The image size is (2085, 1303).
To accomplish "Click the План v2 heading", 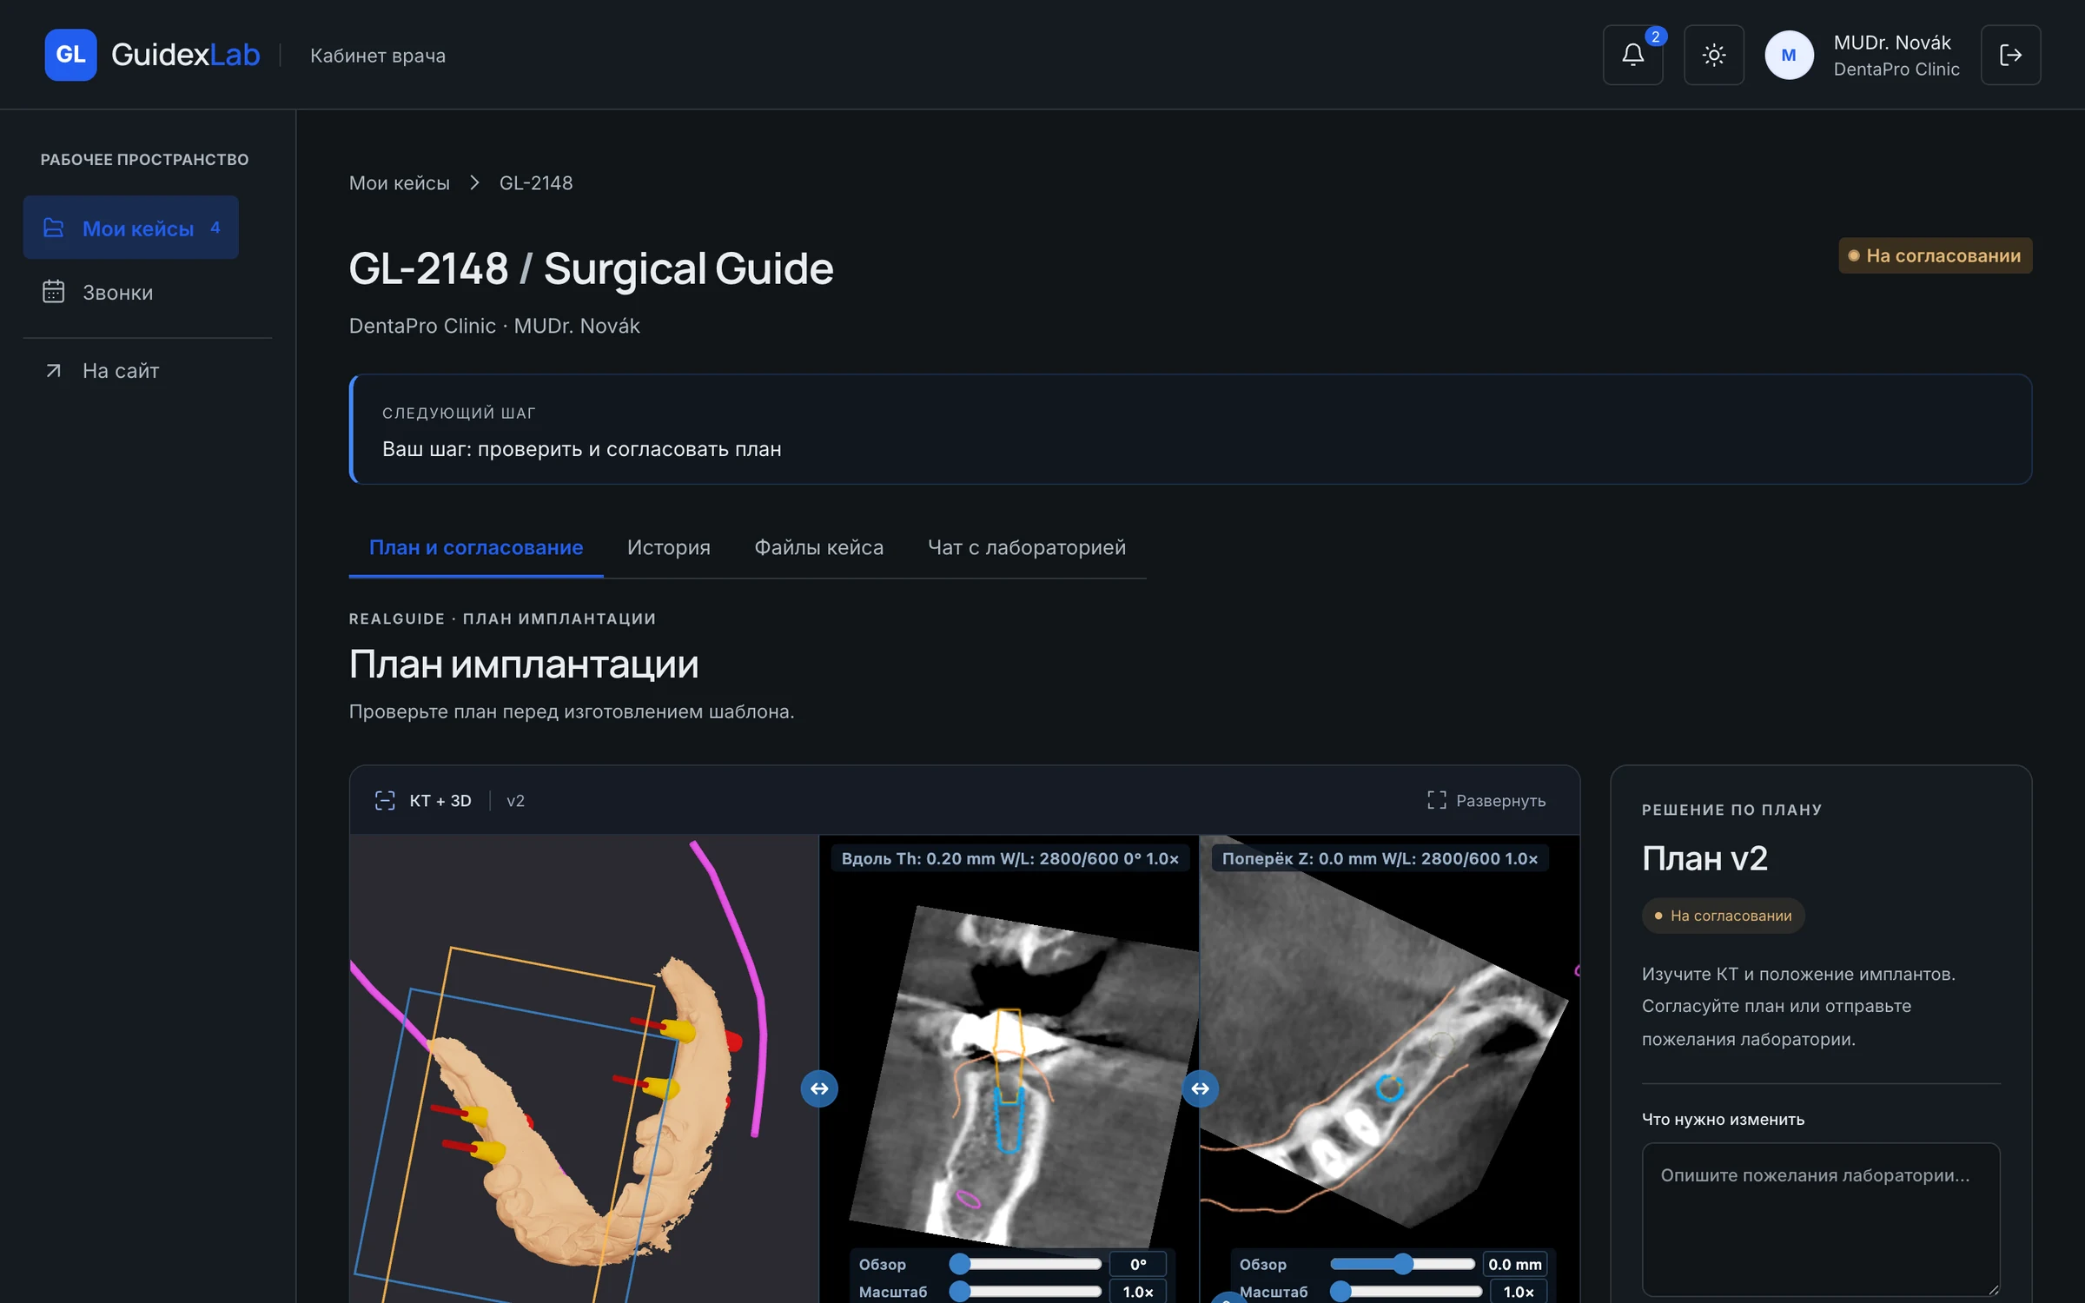I will point(1704,858).
